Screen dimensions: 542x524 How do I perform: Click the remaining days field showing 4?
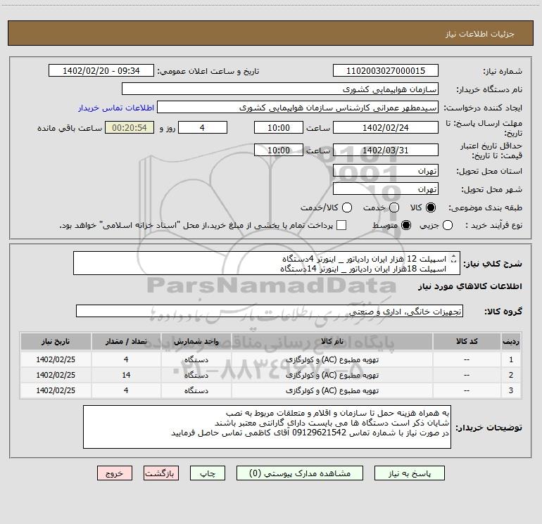[203, 127]
